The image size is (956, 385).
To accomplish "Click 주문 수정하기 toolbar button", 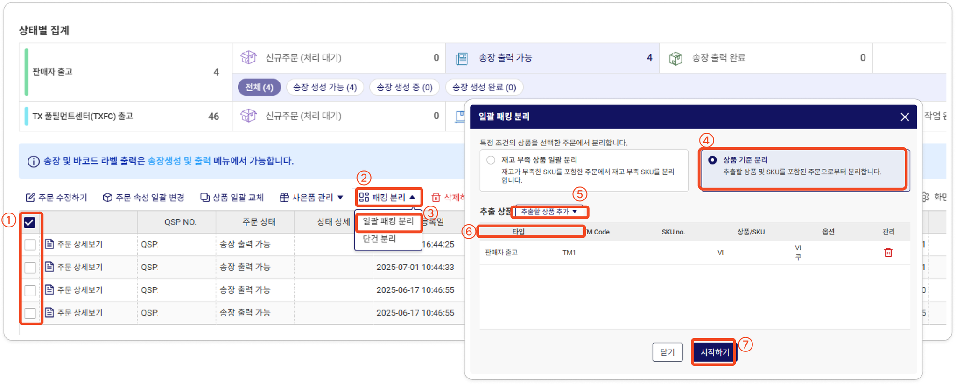I will pyautogui.click(x=56, y=198).
